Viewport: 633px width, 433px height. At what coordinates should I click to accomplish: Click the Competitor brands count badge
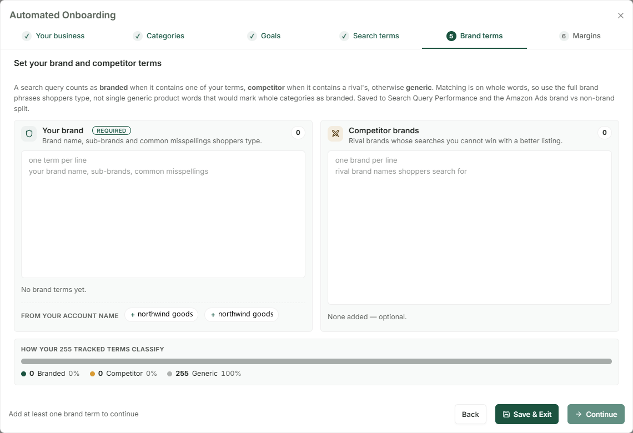604,133
